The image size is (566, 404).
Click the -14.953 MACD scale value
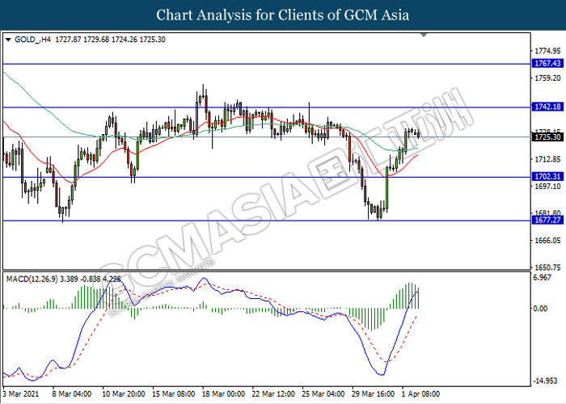coord(546,381)
